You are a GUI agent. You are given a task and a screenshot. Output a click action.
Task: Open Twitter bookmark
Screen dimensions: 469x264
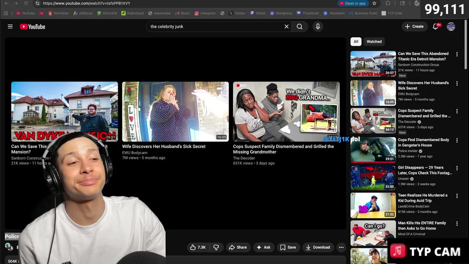[x=237, y=13]
